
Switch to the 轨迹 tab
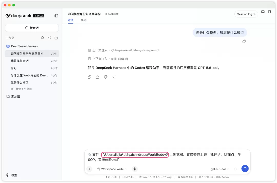click(84, 20)
